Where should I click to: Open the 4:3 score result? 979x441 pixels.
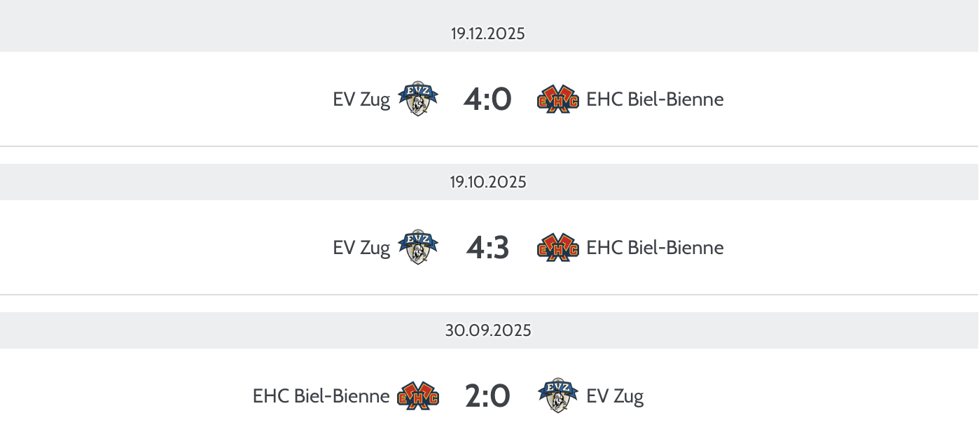pos(487,248)
